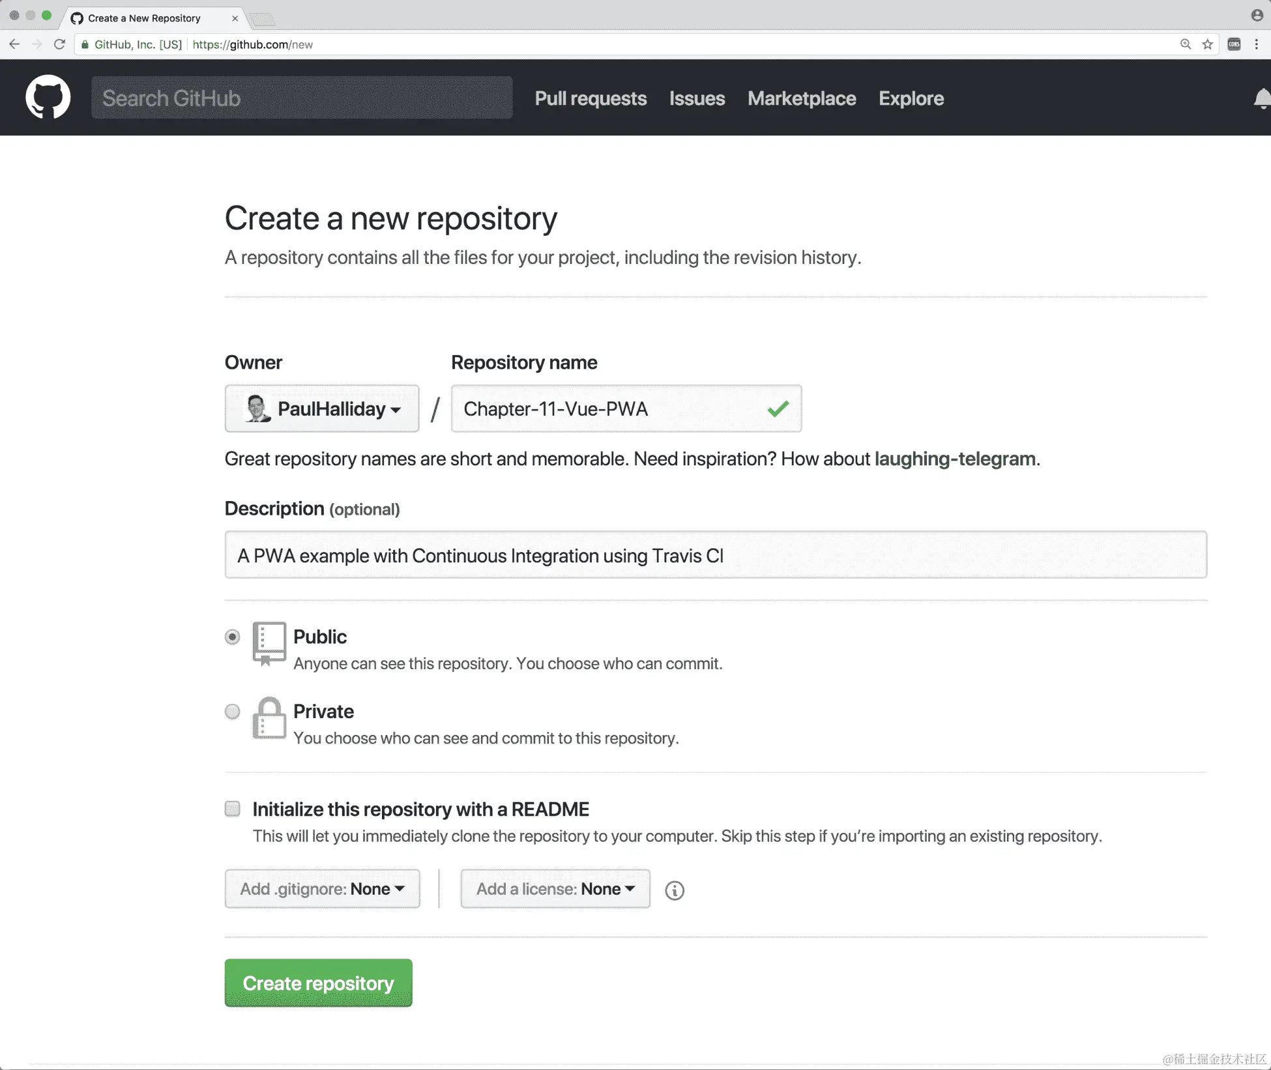Open the notifications bell
Viewport: 1271px width, 1070px height.
(x=1263, y=98)
